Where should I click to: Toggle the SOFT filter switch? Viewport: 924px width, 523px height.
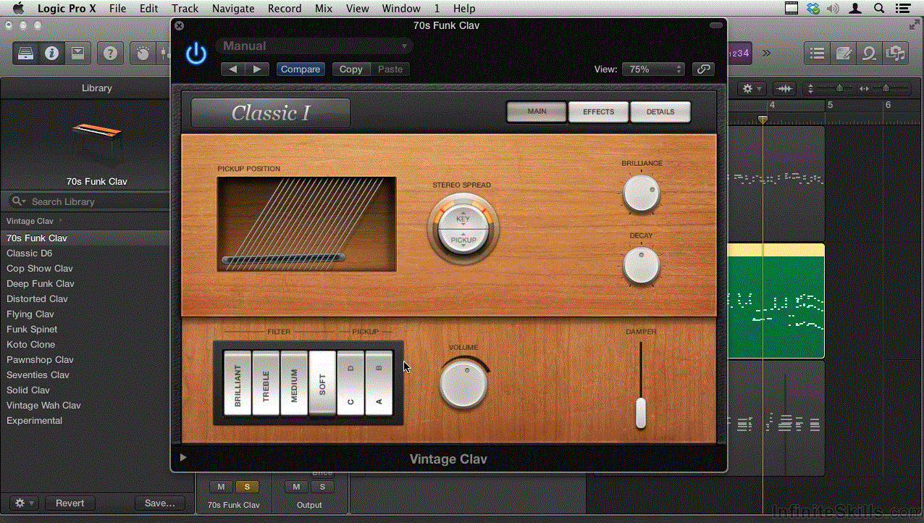(x=322, y=383)
